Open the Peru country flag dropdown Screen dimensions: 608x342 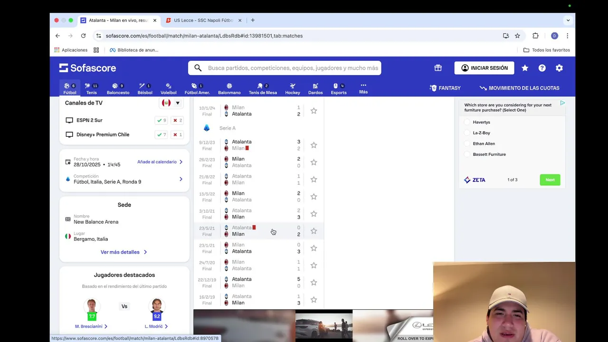click(x=171, y=103)
